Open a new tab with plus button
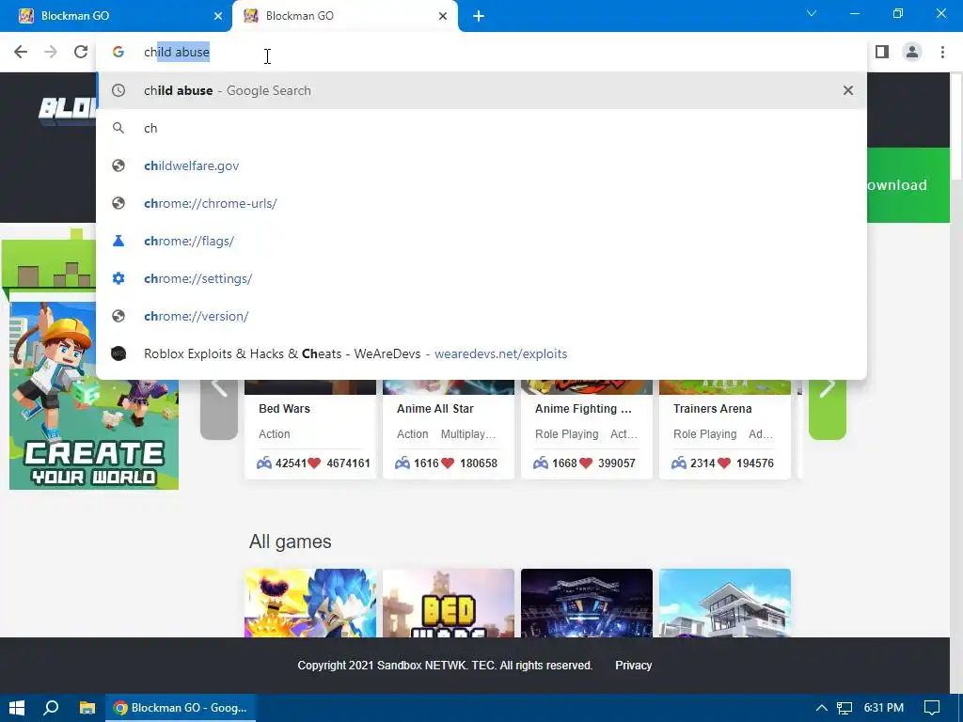 pos(479,16)
